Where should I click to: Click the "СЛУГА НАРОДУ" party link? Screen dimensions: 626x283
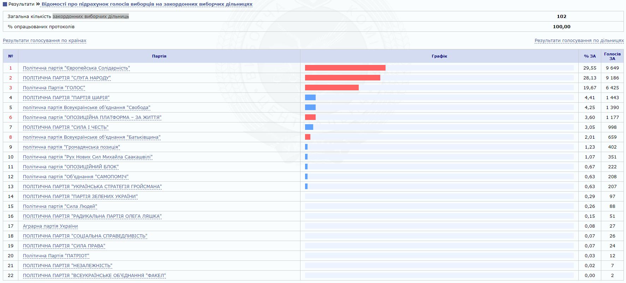pyautogui.click(x=67, y=78)
